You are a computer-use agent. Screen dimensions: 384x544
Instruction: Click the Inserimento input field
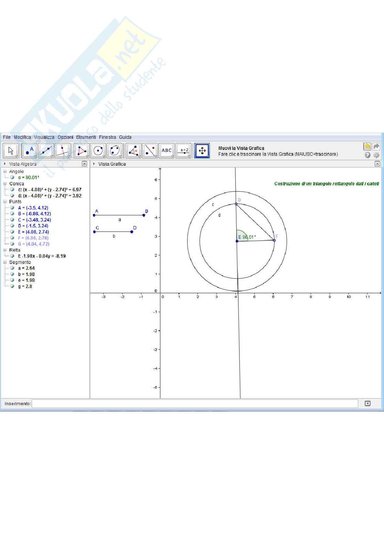[x=195, y=403]
